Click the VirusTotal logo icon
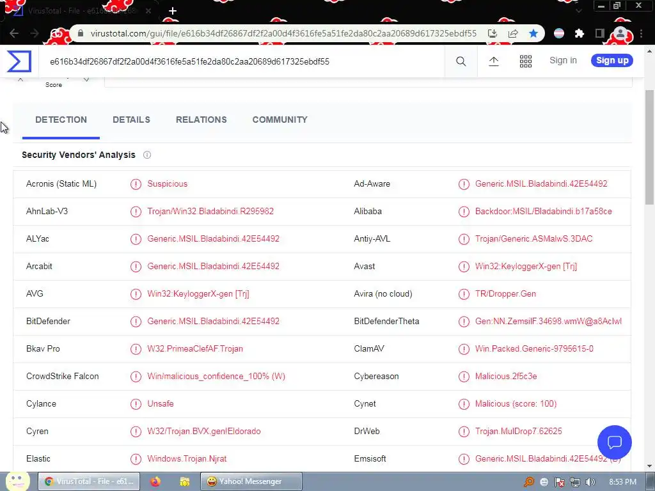 (19, 61)
